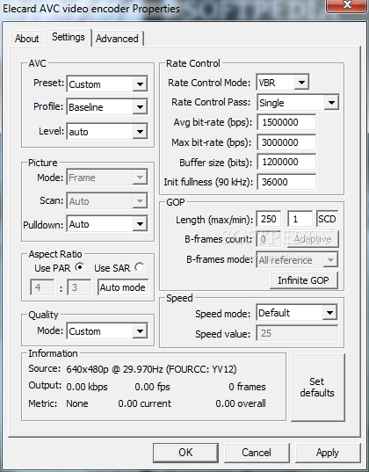Confirm with the OK button
The image size is (369, 472).
(185, 453)
